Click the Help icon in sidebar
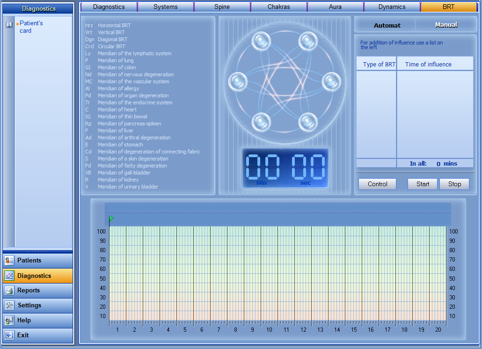The image size is (482, 349). tap(9, 320)
